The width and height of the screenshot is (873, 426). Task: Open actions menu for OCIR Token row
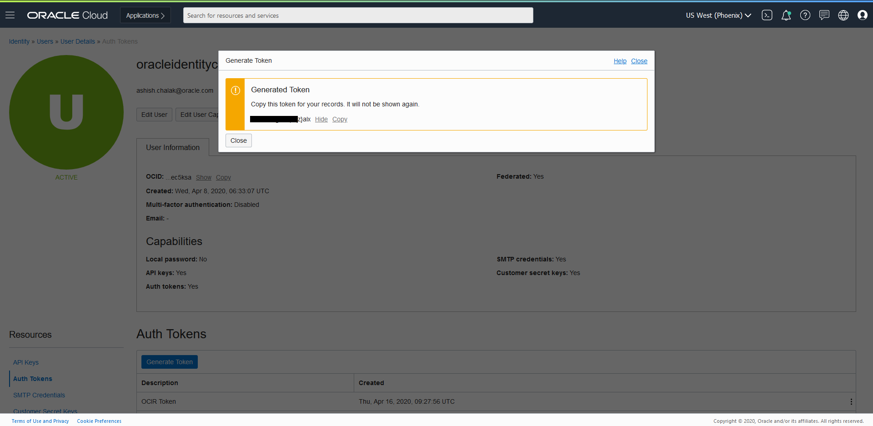tap(851, 401)
